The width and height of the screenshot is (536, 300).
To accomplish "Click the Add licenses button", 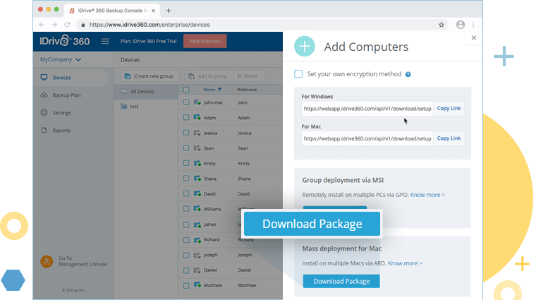I will (x=205, y=41).
